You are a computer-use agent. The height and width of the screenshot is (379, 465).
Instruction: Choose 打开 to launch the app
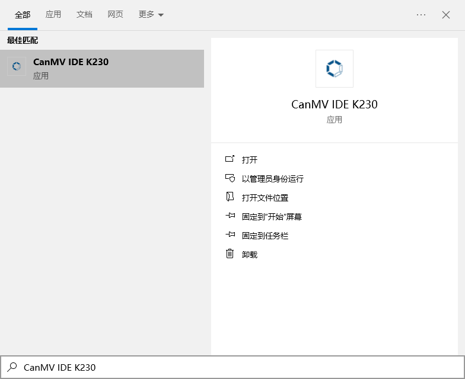click(249, 160)
